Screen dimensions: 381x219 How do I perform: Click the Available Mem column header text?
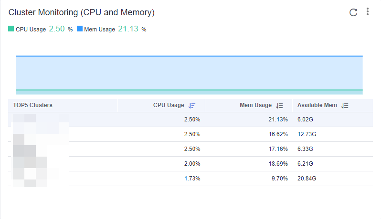[317, 105]
